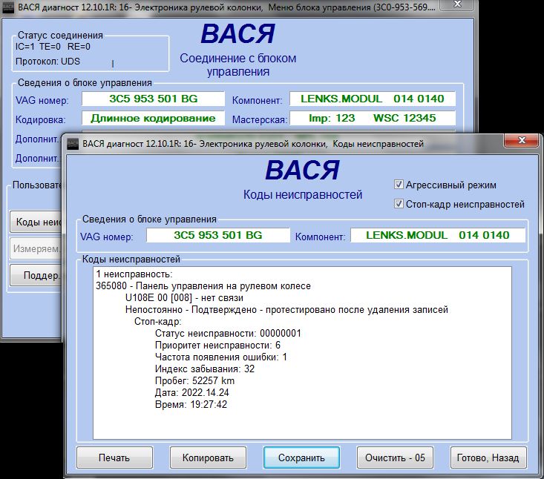This screenshot has height=479, width=544.
Task: Click IC=1 TE=0 RE=0 status text
Action: [53, 47]
